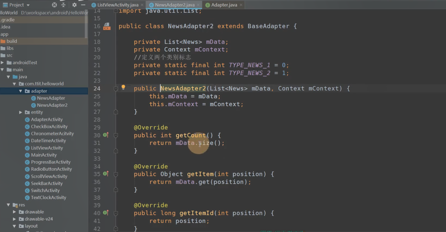This screenshot has height=232, width=446.
Task: Open SeekBarActivity class file
Action: 47,183
